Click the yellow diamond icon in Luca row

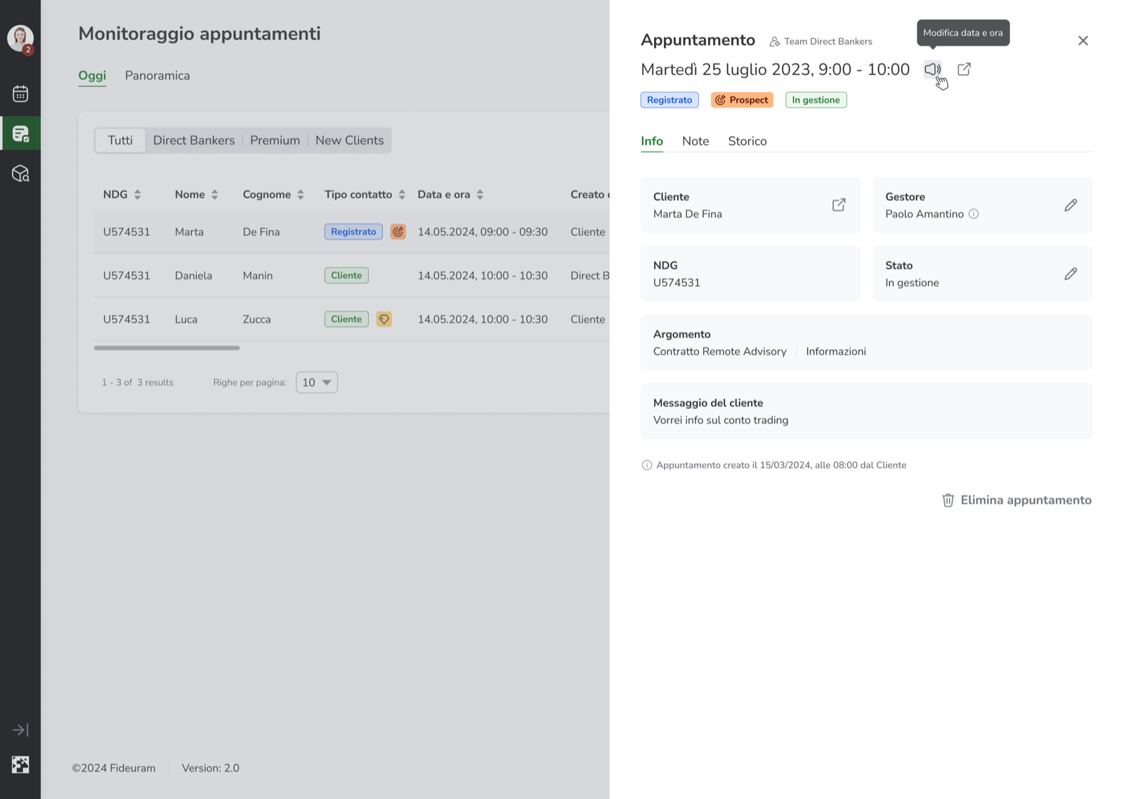coord(384,319)
